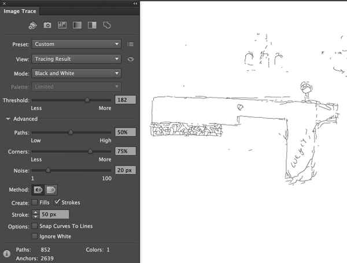Viewport: 347px width, 263px height.
Task: Click the Anchors count value 2639
Action: [47, 258]
